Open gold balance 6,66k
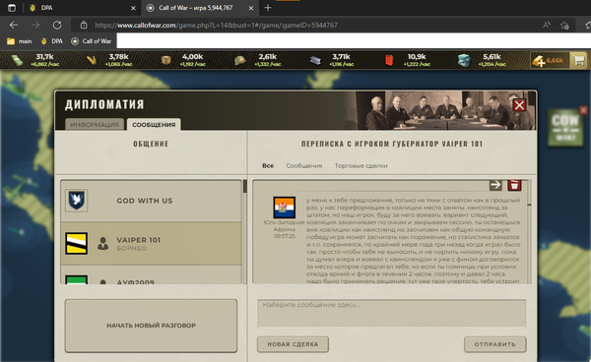Image resolution: width=591 pixels, height=362 pixels. coord(549,60)
